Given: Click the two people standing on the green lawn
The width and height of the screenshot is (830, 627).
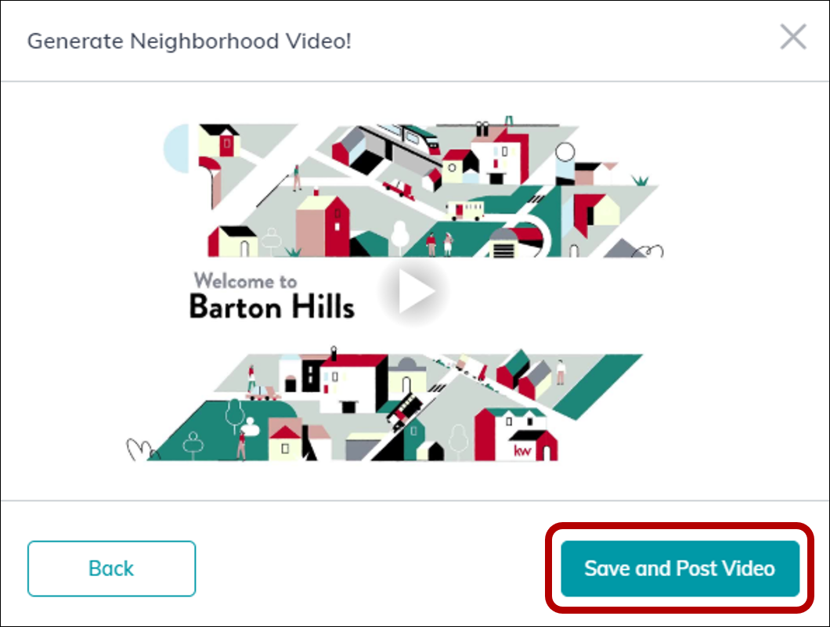Looking at the screenshot, I should [x=440, y=244].
